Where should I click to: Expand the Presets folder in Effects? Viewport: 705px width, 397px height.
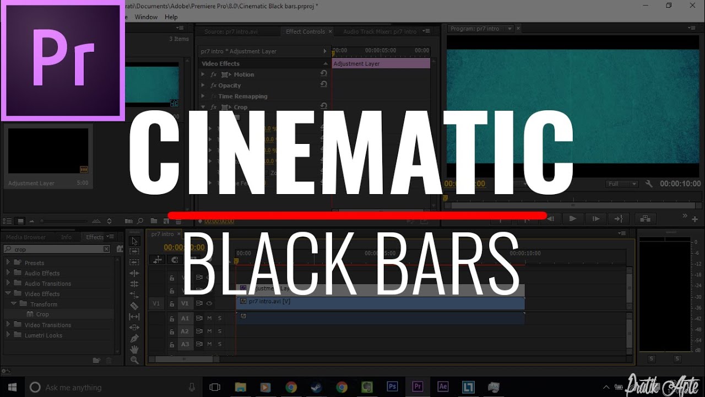[8, 262]
